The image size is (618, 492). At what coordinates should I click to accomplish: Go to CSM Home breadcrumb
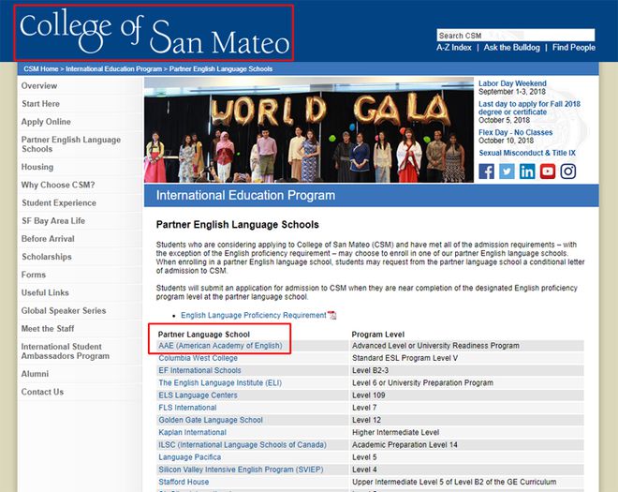(41, 69)
